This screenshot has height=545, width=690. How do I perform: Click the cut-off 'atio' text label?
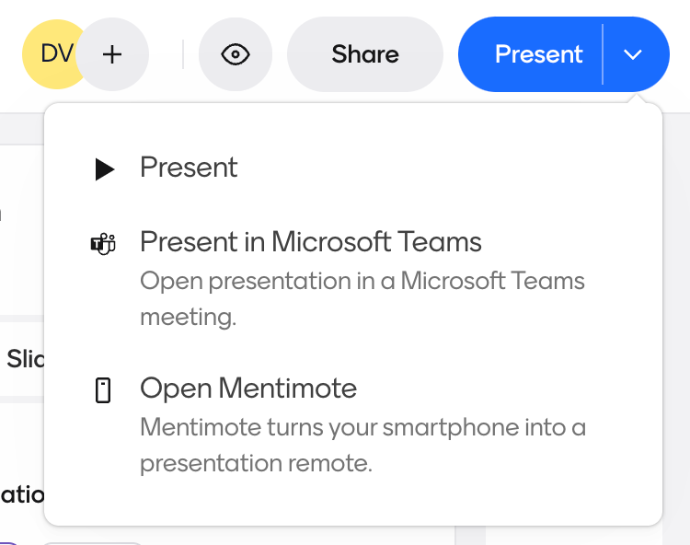pos(22,494)
